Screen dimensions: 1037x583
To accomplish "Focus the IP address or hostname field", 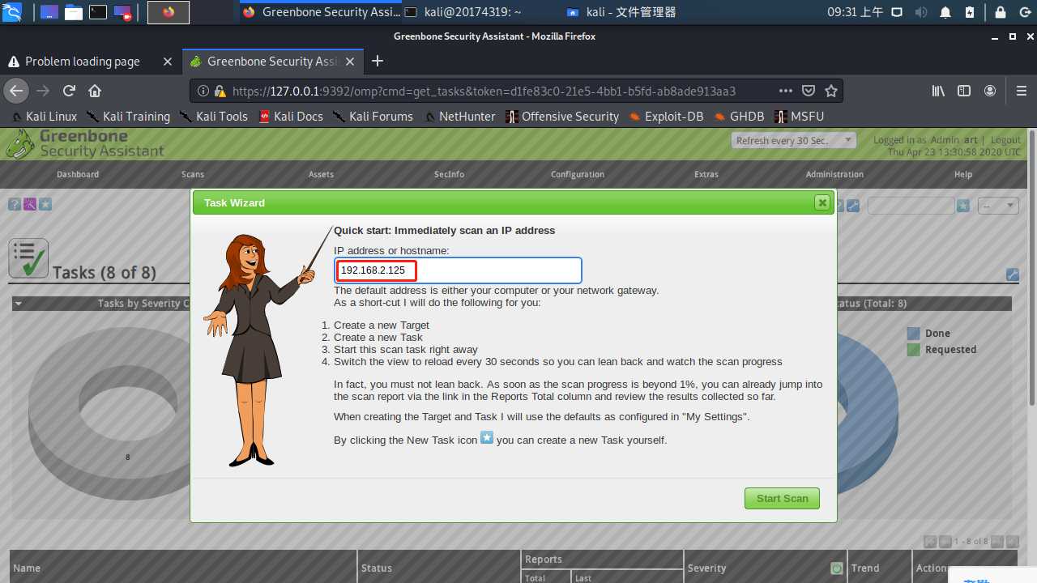I will click(x=459, y=270).
